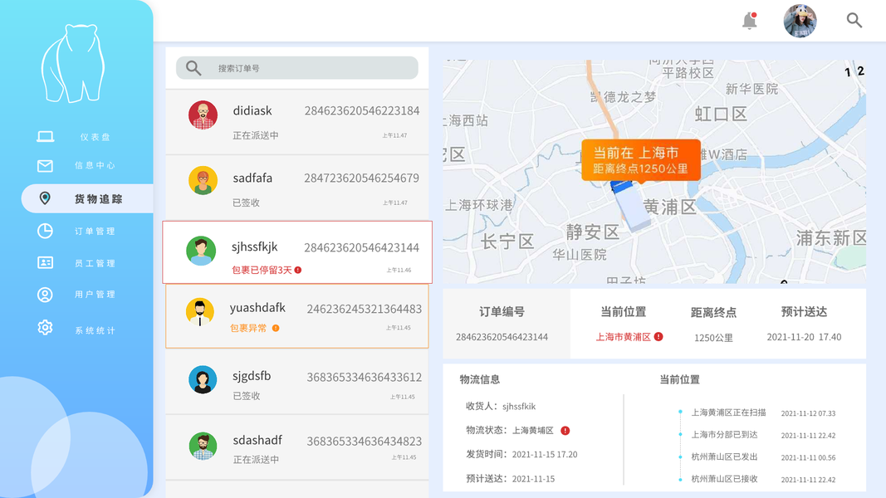Go to 员工管理 menu item
Screen dimensions: 886x498
[95, 263]
